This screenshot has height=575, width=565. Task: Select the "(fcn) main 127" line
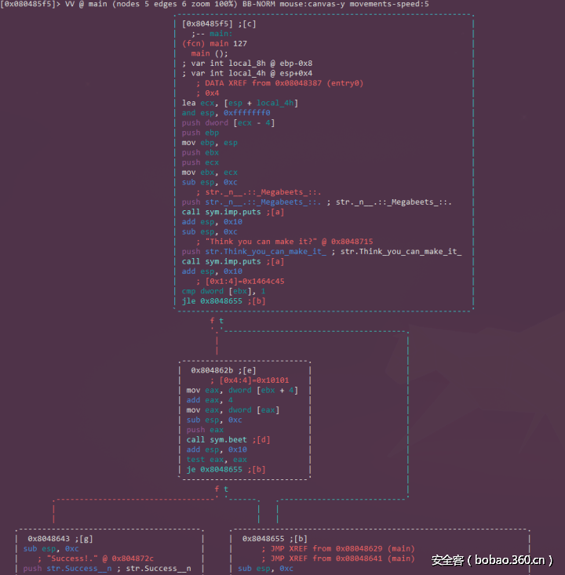click(215, 44)
